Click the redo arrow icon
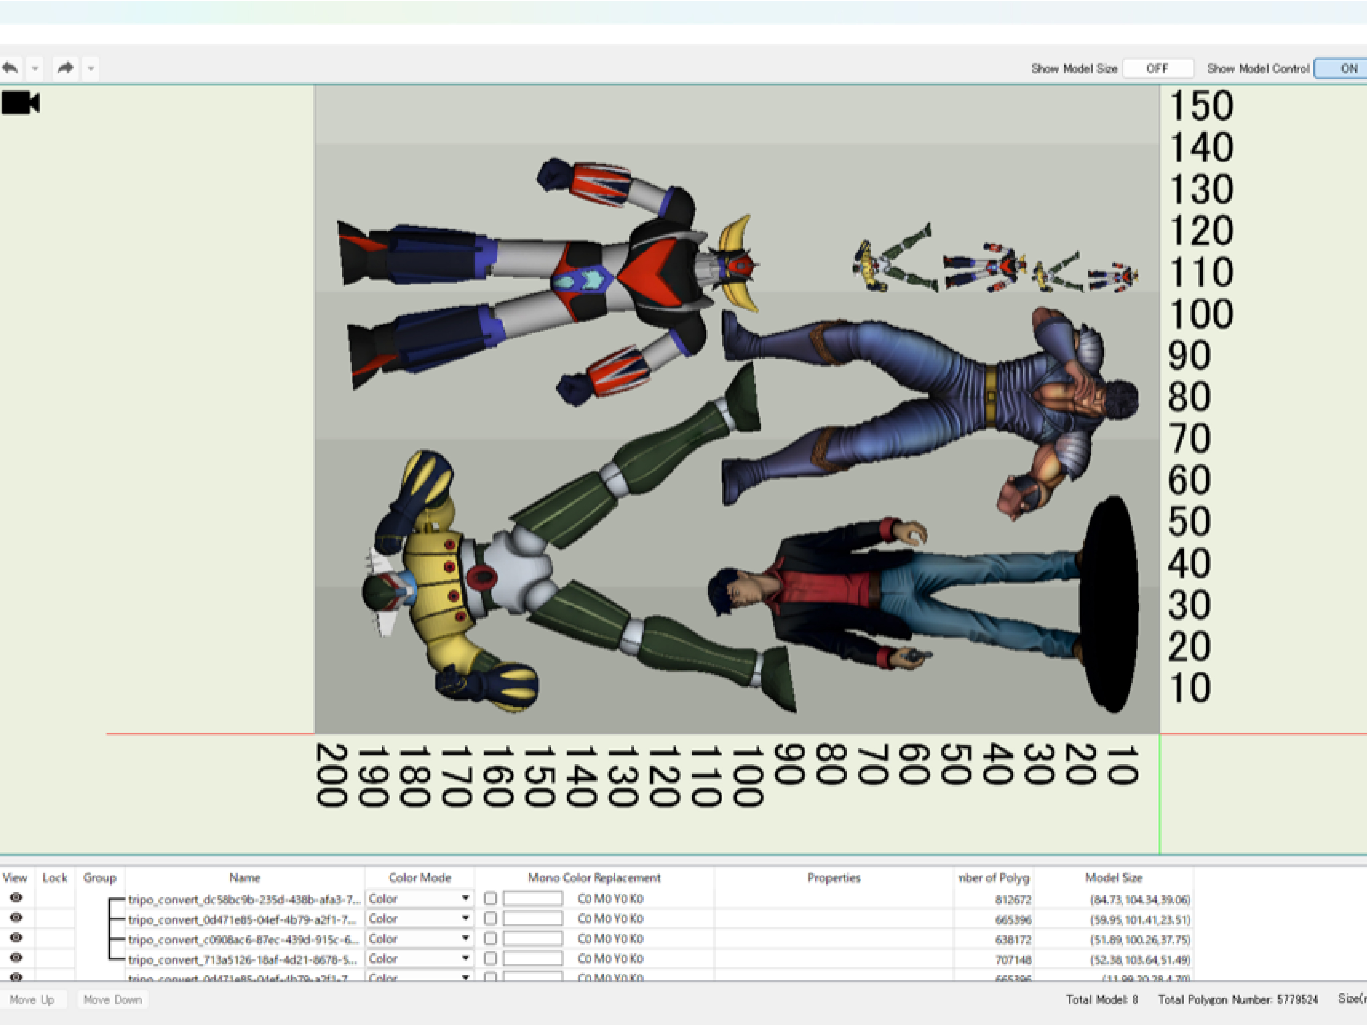The image size is (1367, 1025). point(65,67)
